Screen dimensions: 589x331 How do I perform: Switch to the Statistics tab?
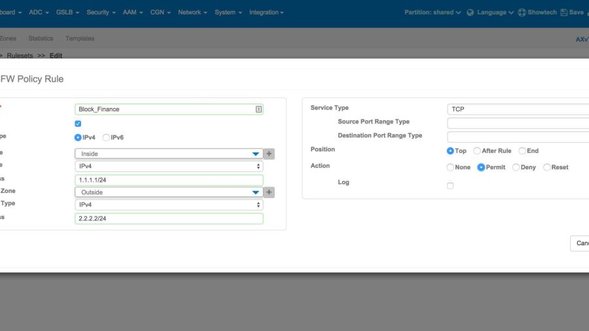[x=41, y=39]
